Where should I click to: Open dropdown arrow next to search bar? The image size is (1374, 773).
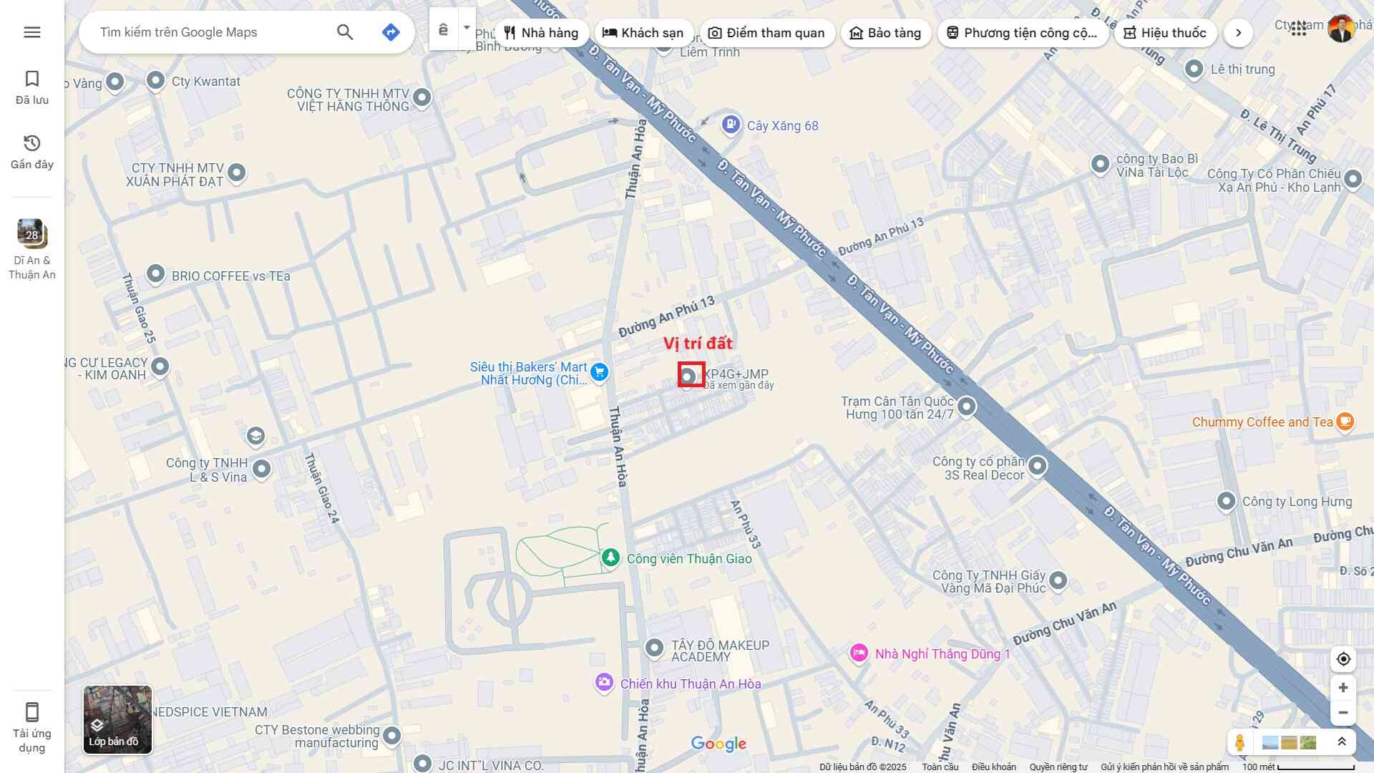tap(467, 29)
